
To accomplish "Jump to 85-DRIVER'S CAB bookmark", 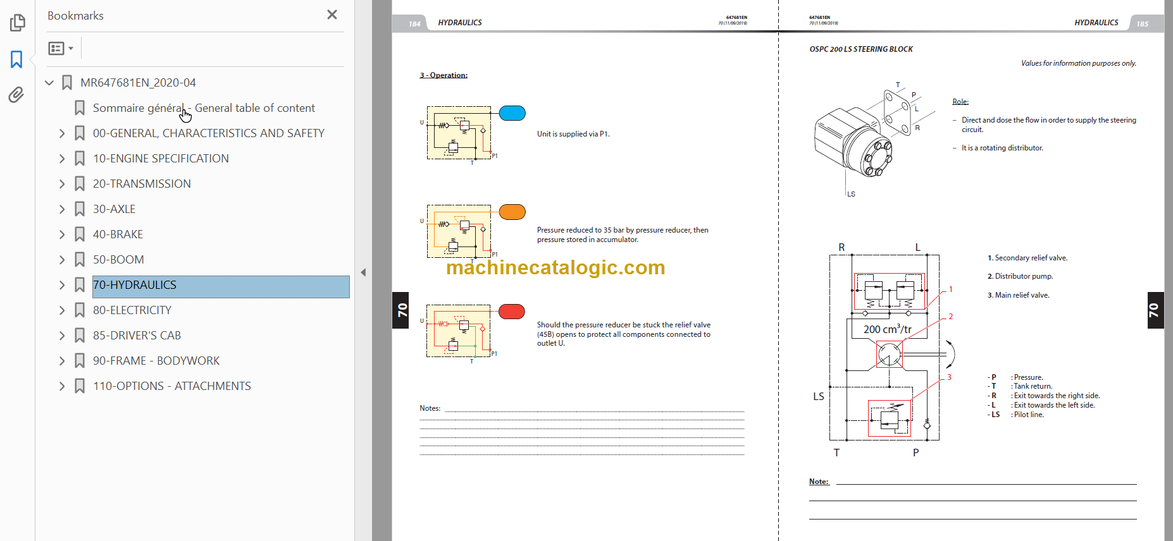I will pos(137,336).
